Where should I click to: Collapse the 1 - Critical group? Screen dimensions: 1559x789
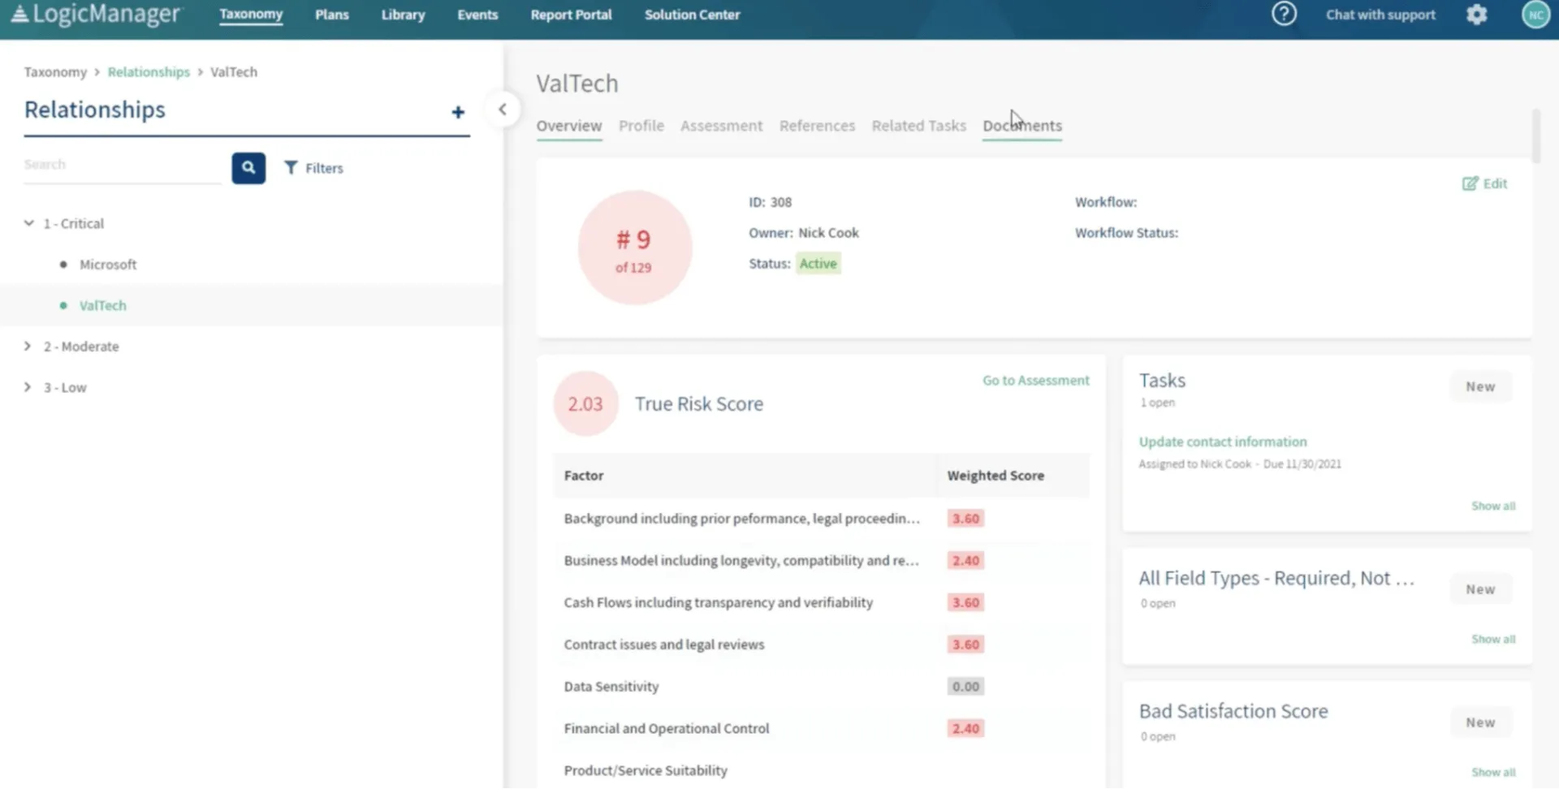[x=29, y=223]
